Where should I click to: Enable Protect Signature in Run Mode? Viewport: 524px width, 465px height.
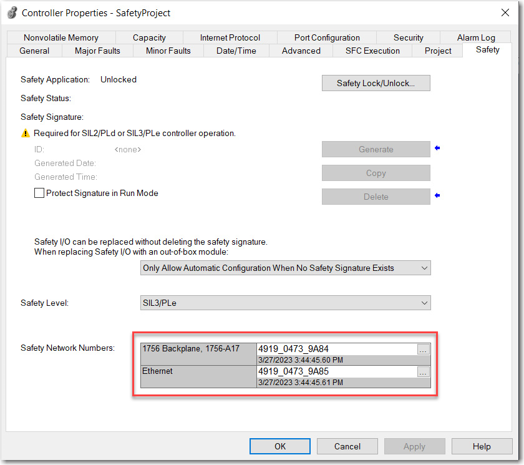coord(39,193)
